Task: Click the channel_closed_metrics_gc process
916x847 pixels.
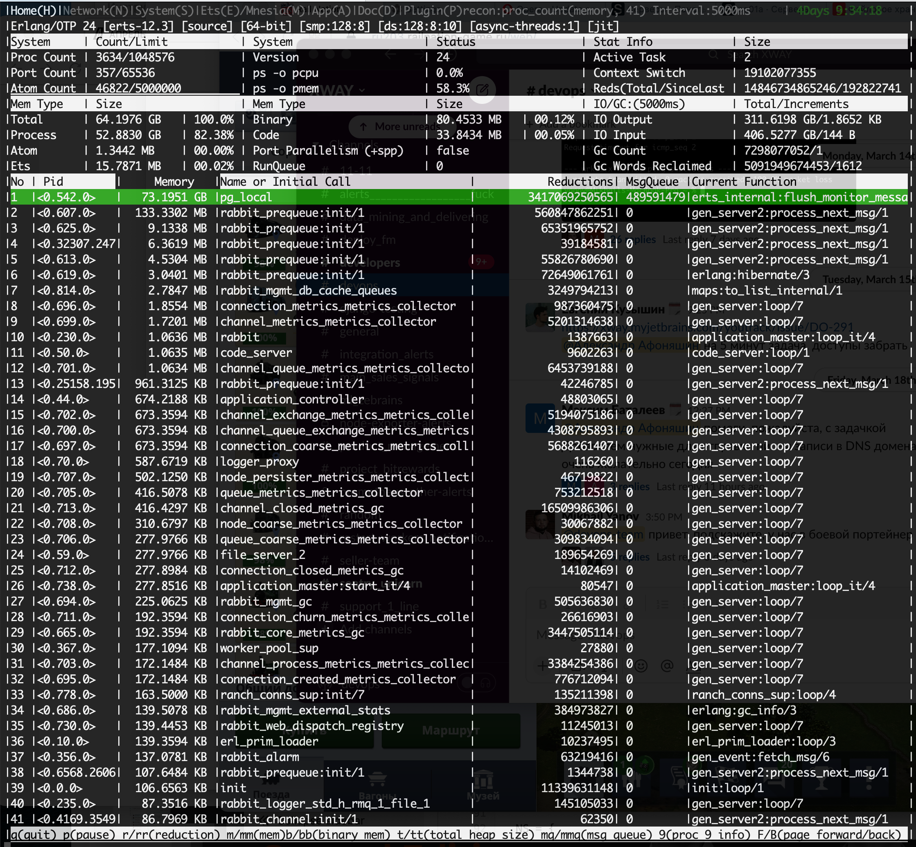Action: 302,508
